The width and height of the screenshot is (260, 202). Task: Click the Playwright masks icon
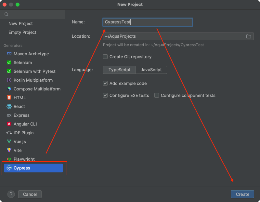coord(9,159)
